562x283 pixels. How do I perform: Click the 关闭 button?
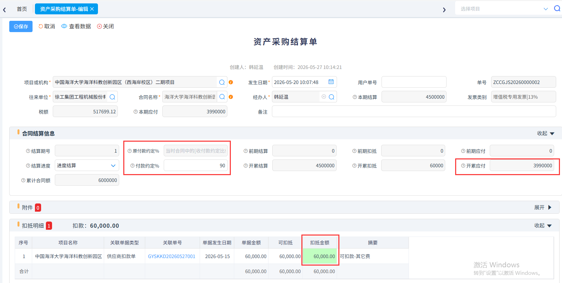click(x=105, y=26)
